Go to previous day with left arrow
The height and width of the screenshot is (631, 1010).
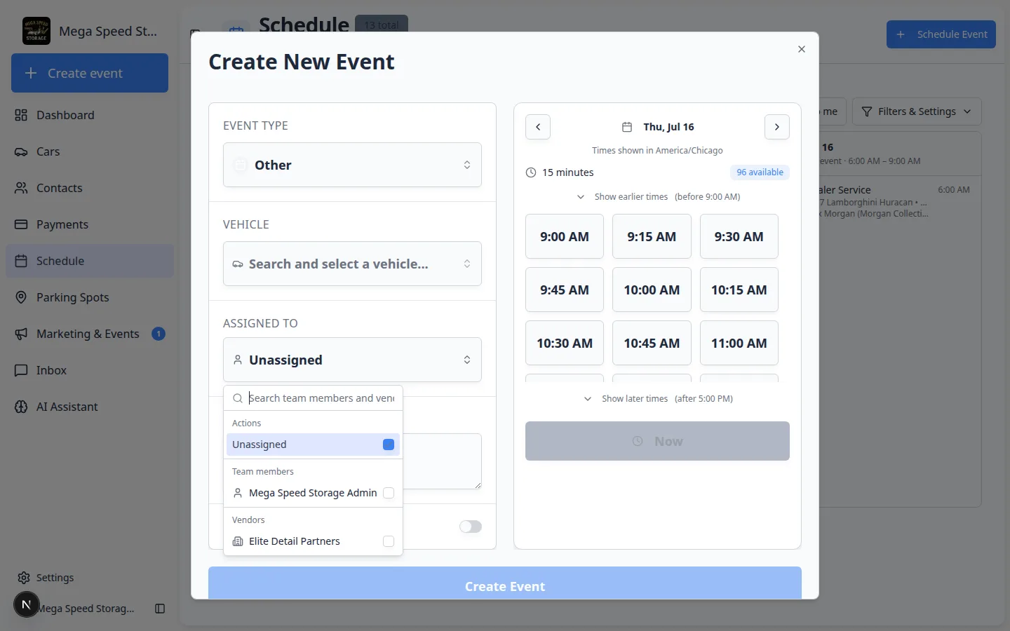[x=538, y=127]
